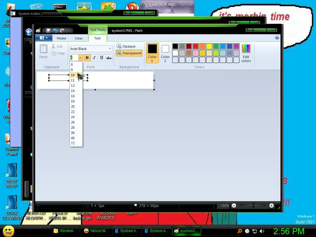This screenshot has width=316, height=237.
Task: Choose font size 9 from list
Action: click(x=76, y=70)
